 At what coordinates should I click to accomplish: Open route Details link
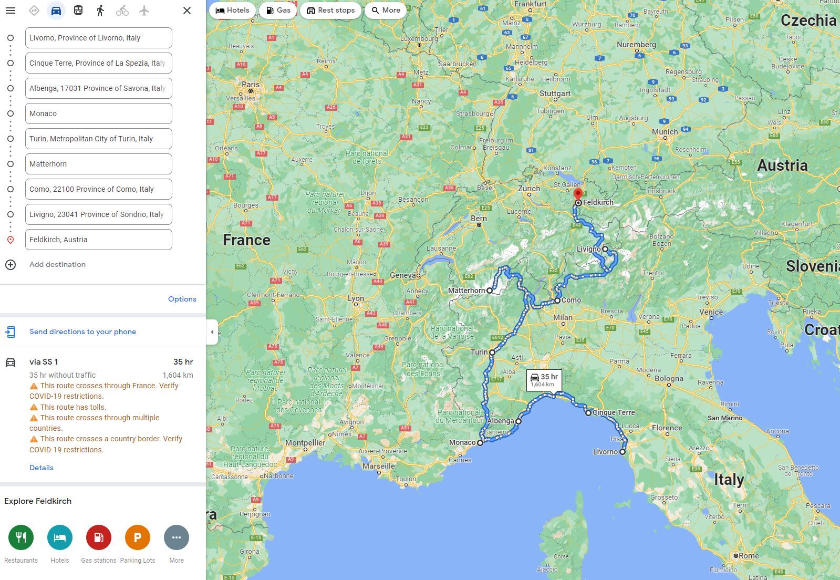tap(42, 468)
